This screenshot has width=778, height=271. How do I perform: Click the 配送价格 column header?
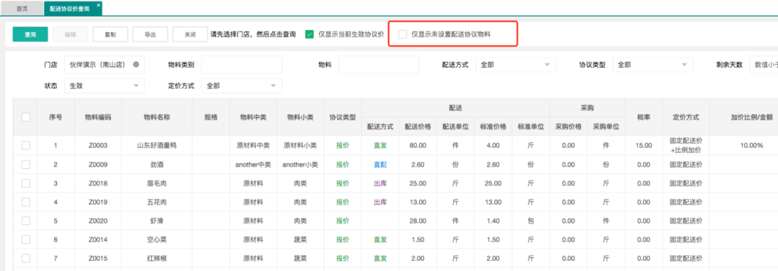pos(418,127)
